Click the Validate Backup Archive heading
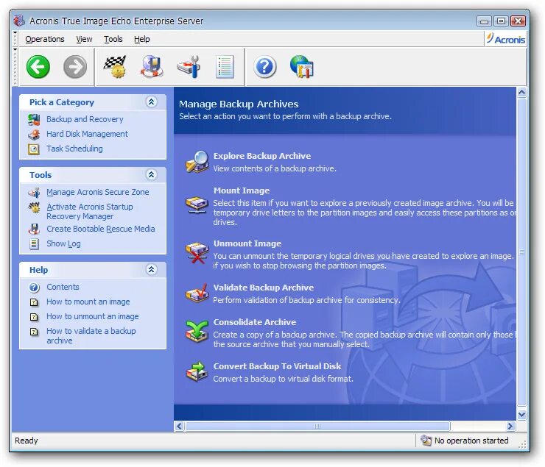The width and height of the screenshot is (545, 467). (x=264, y=288)
